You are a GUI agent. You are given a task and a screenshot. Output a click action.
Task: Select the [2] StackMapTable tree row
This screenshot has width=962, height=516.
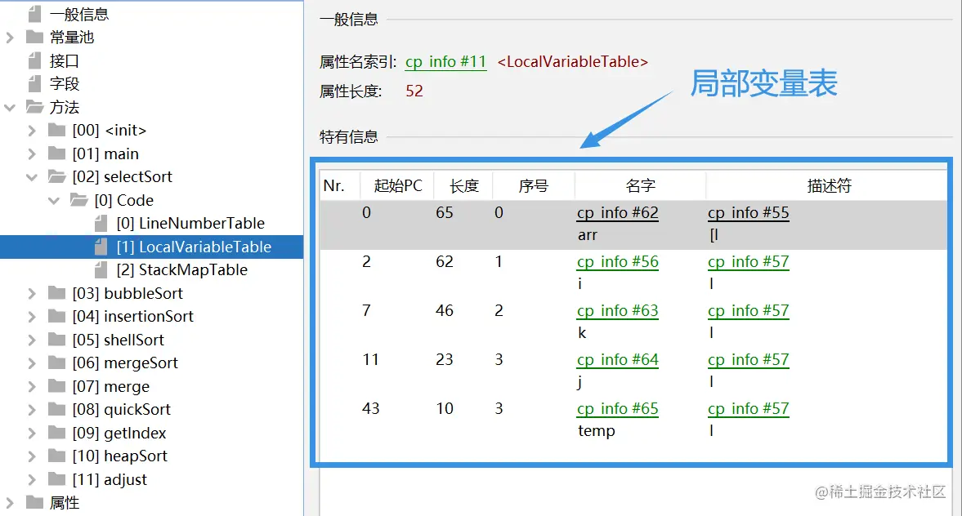(x=151, y=270)
